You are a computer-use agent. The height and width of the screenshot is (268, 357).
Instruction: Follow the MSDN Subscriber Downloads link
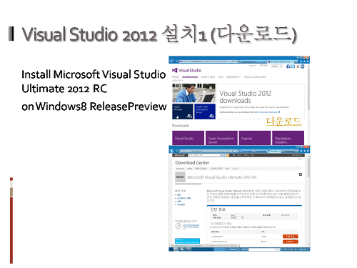point(267,112)
